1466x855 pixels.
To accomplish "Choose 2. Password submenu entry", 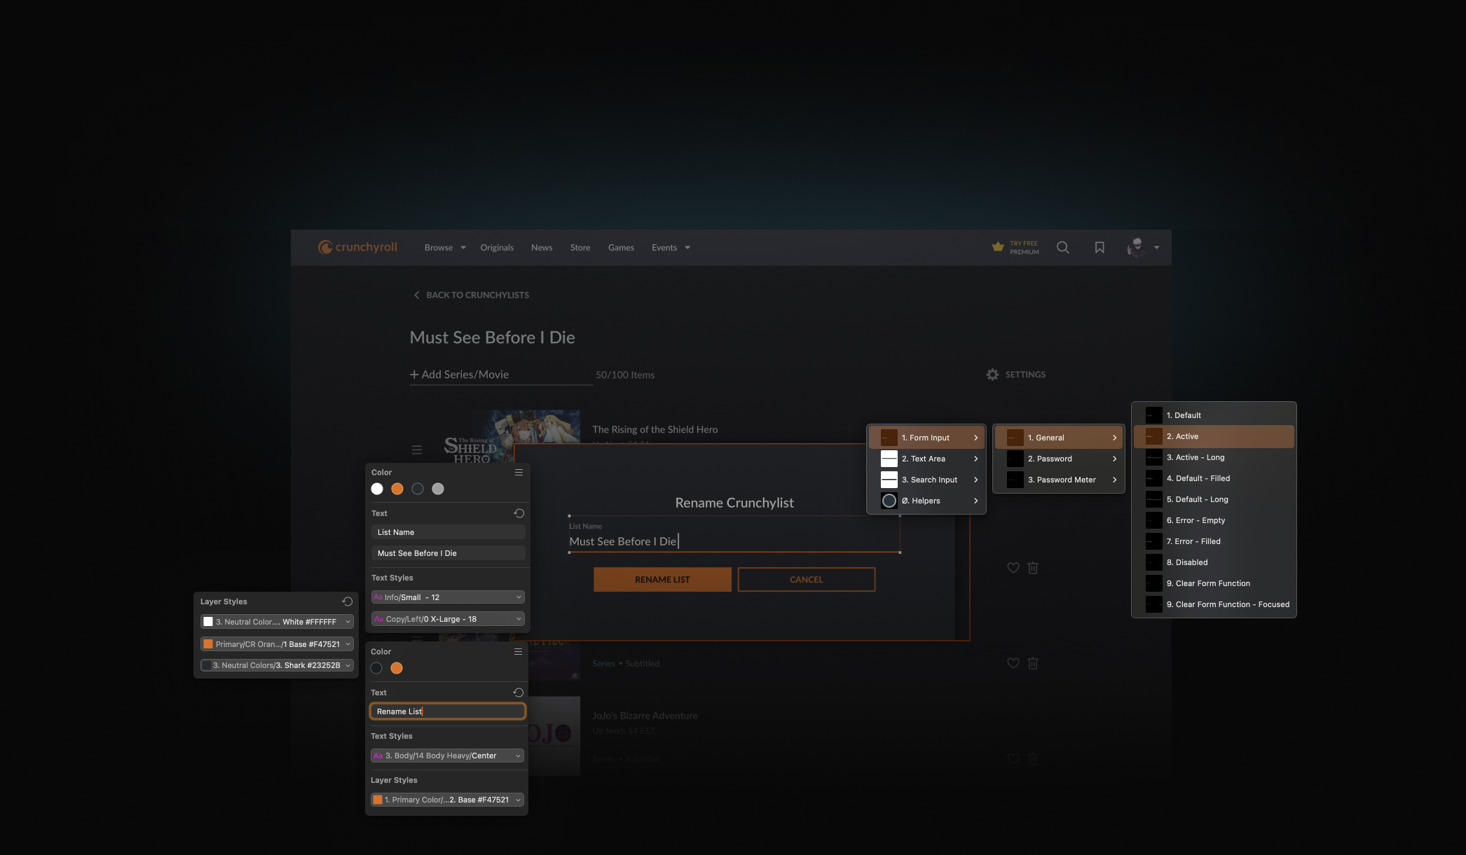I will [1059, 459].
